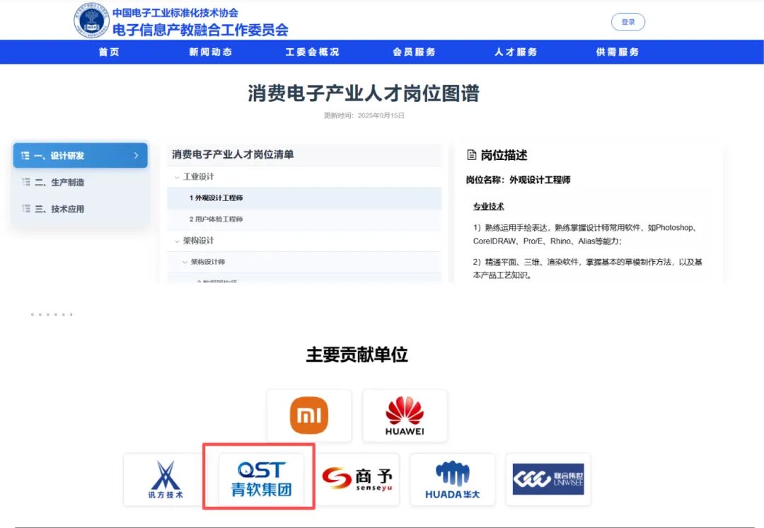Select 一、设计研发 sidebar tab
This screenshot has height=528, width=764.
point(80,156)
